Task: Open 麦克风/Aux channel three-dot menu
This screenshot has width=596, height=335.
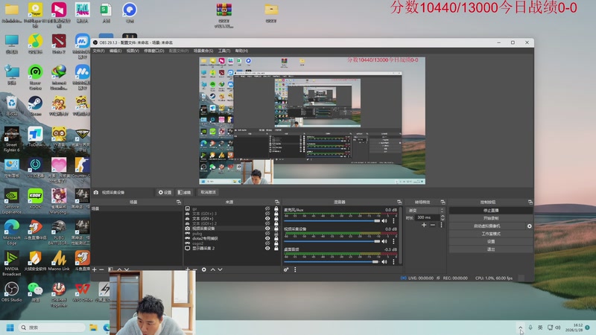Action: tap(393, 220)
